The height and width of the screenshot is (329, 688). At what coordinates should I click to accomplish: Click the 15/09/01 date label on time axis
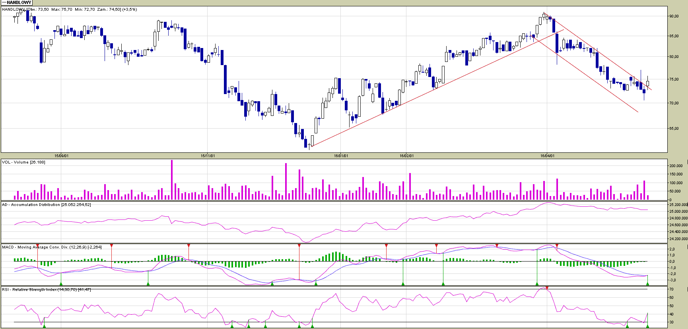coord(61,156)
